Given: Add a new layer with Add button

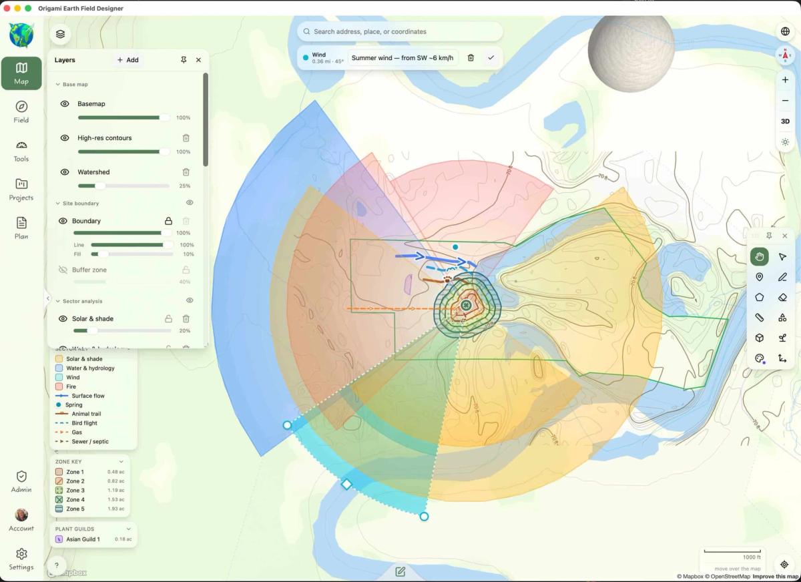Looking at the screenshot, I should tap(128, 60).
